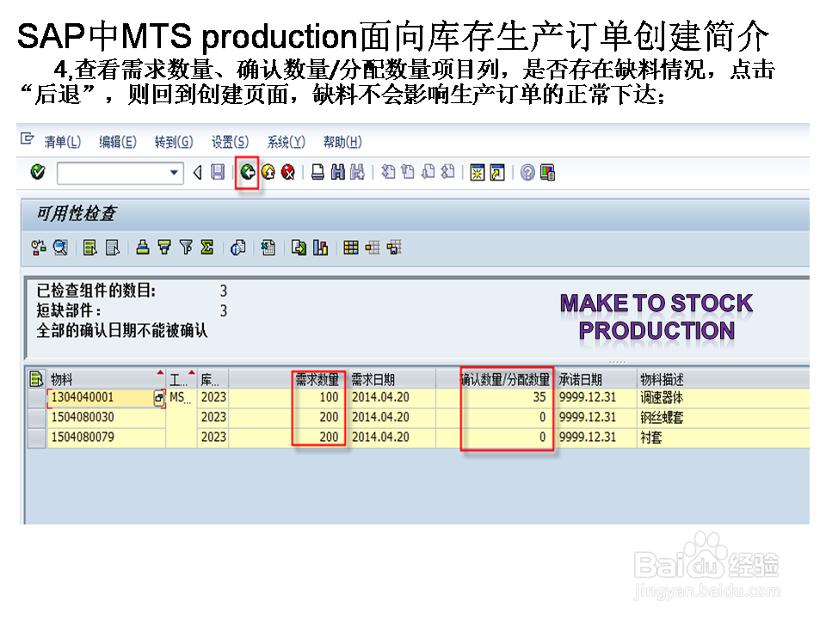
Task: Open the 帮助(H) menu
Action: 342,142
